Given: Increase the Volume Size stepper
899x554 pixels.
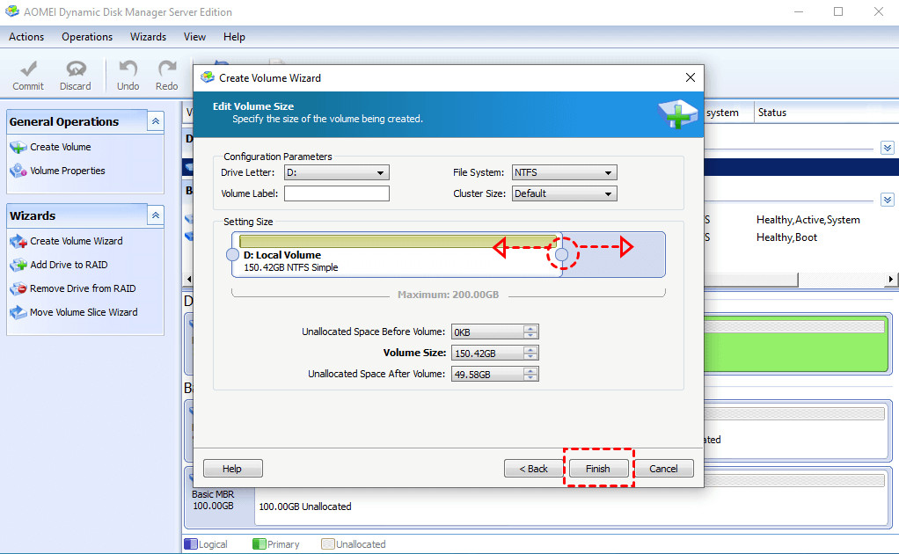Looking at the screenshot, I should pyautogui.click(x=530, y=349).
